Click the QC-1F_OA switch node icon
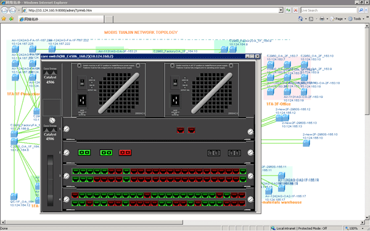Image resolution: width=370 pixels, height=231 pixels. coord(14,197)
